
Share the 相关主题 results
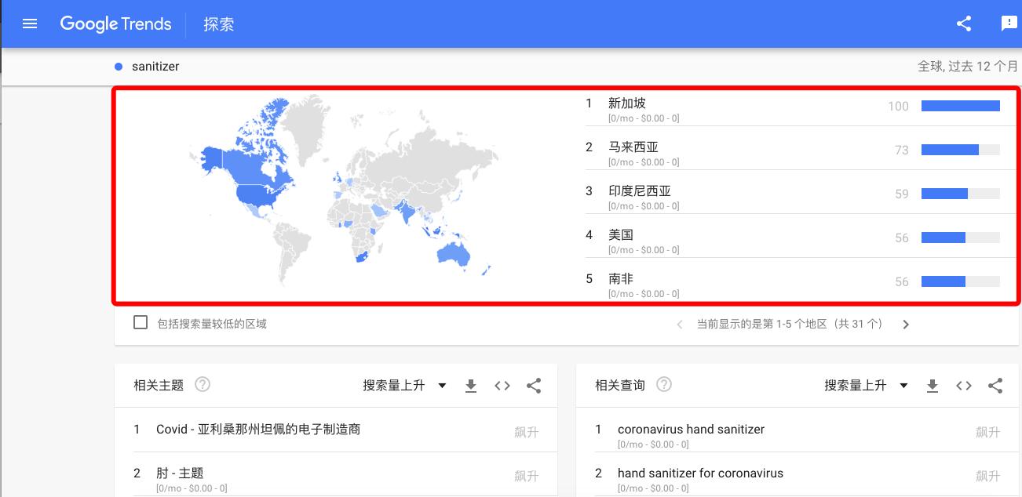pyautogui.click(x=534, y=386)
